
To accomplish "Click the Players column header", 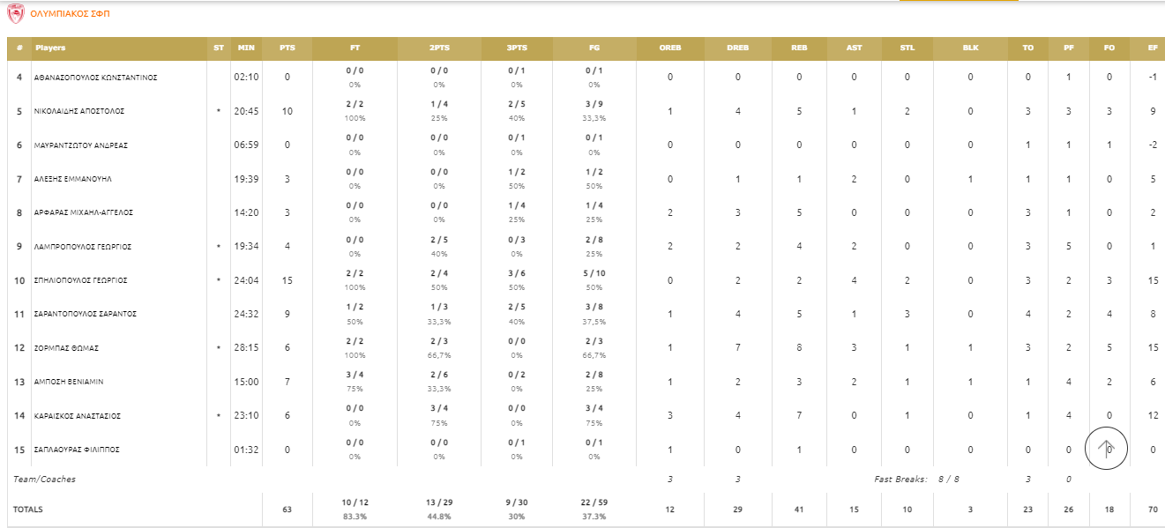I will point(51,48).
